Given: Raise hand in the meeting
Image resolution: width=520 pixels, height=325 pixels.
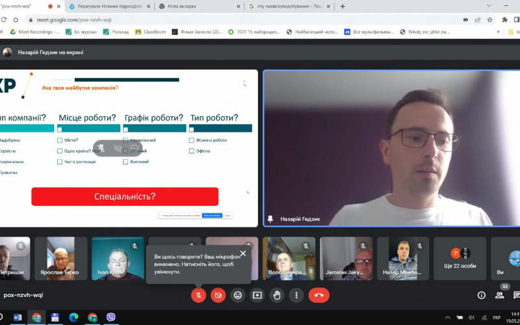Looking at the screenshot, I should pos(277,295).
